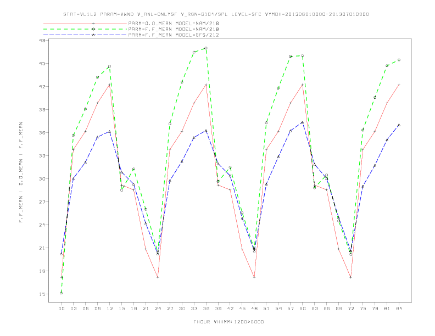
Task: Click x-axis tick label 00
Action: point(62,309)
